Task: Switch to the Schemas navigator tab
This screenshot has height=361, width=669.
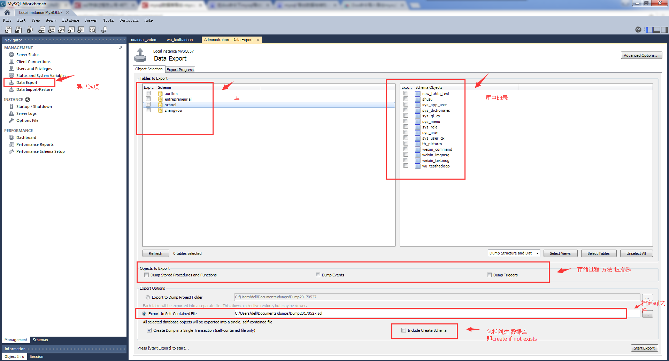Action: coord(40,340)
